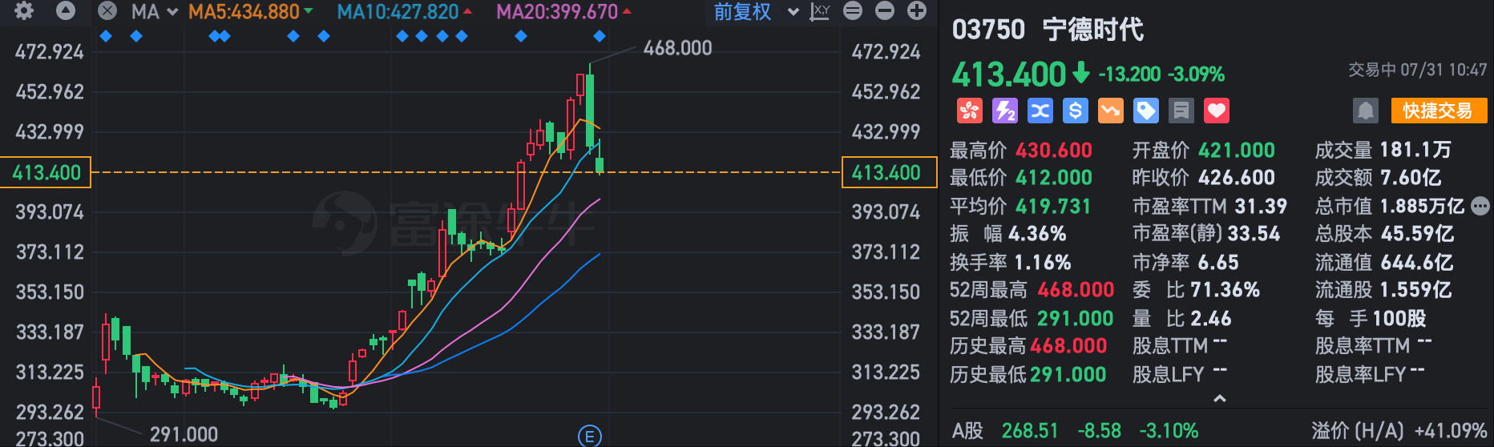
Task: Click the 快捷交易 quick trade button
Action: (1439, 111)
